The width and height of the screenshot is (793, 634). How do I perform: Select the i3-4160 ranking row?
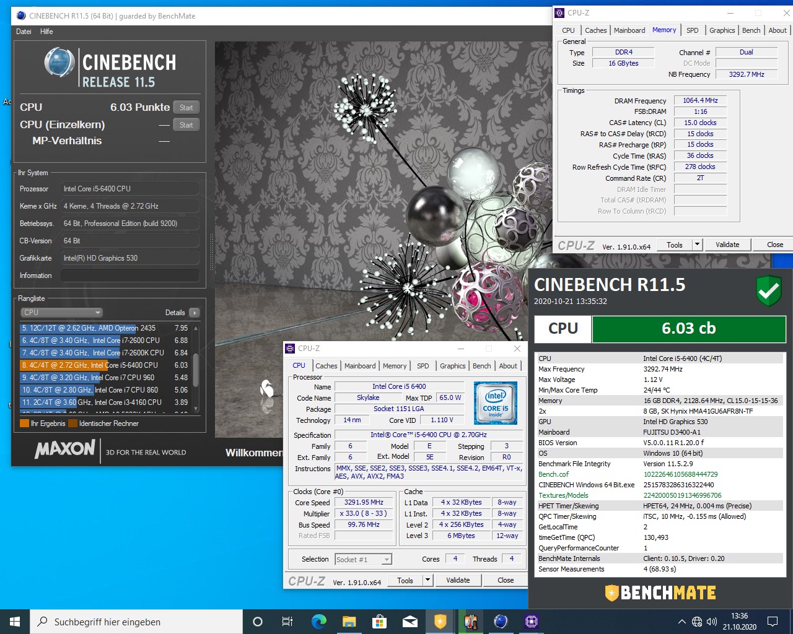[x=105, y=402]
